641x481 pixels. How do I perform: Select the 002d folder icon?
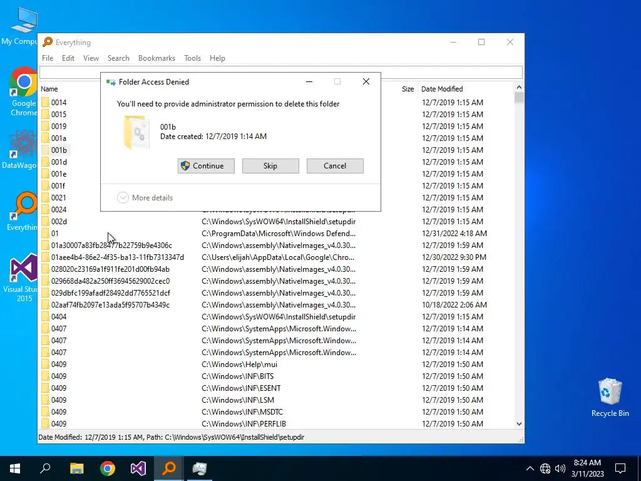[45, 221]
